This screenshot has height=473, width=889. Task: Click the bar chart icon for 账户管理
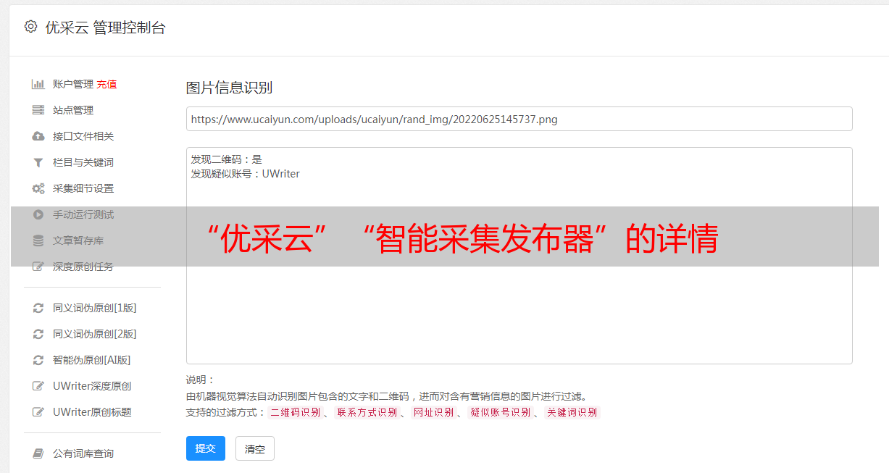click(x=38, y=84)
